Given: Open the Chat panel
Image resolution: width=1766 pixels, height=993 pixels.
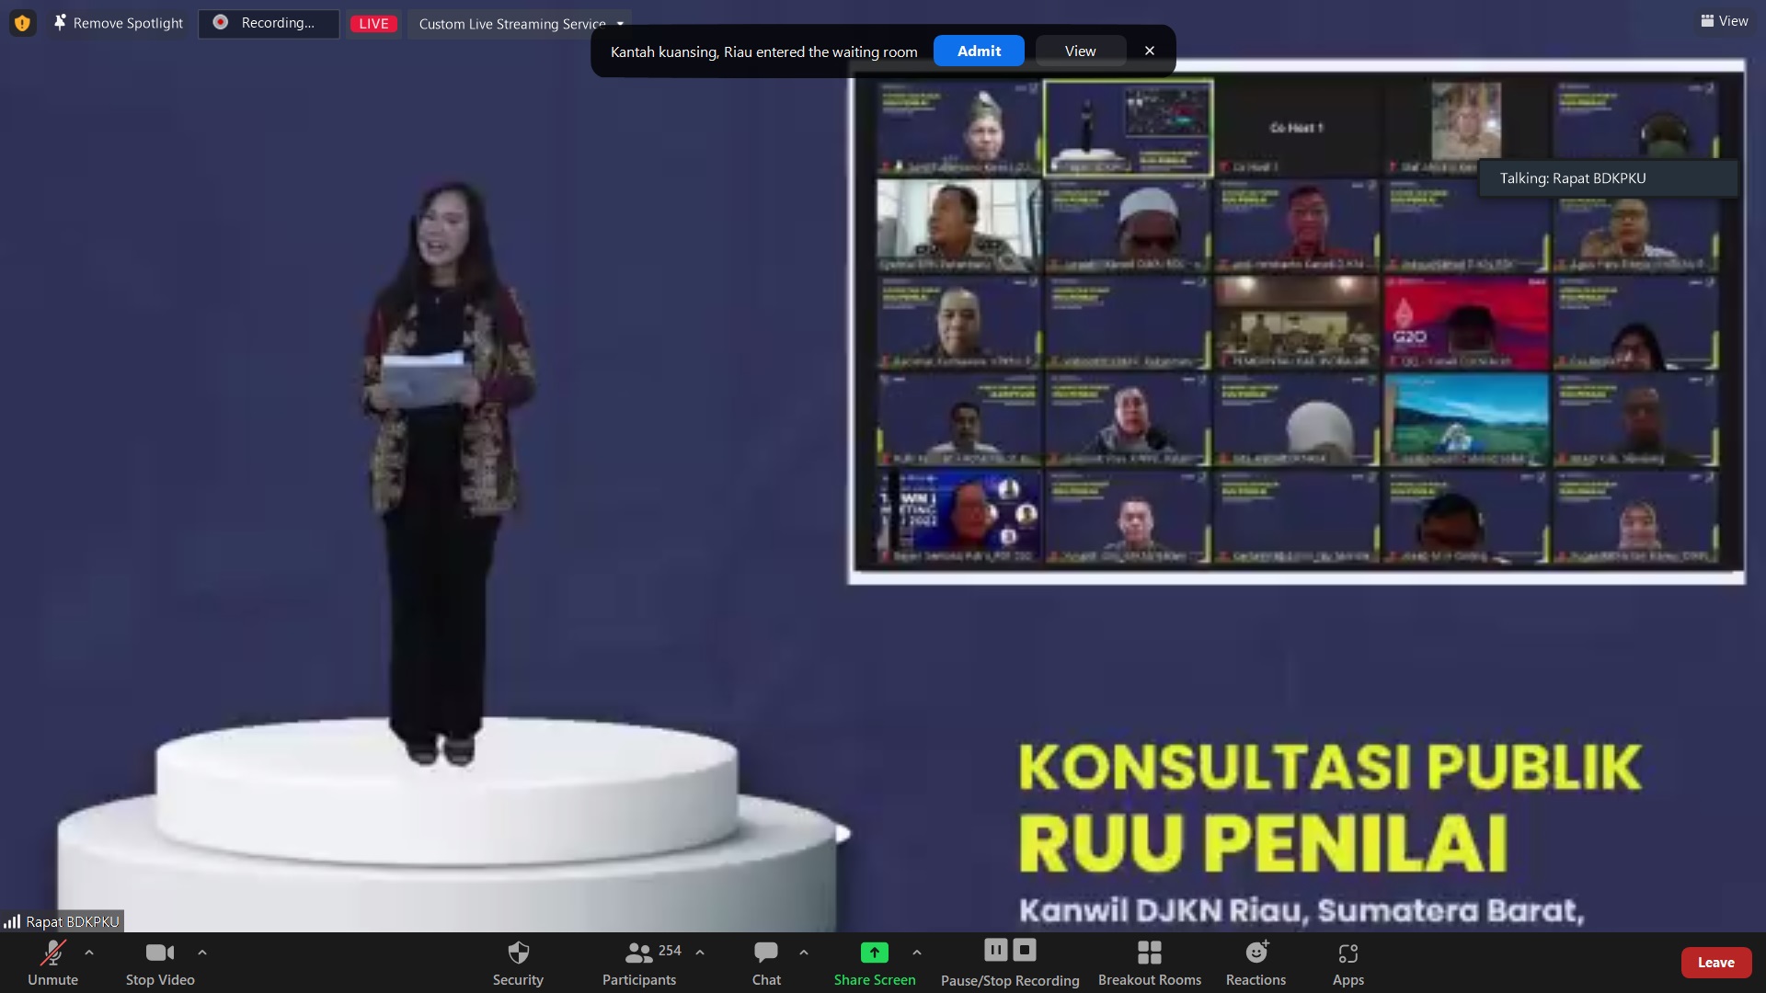Looking at the screenshot, I should pos(766,962).
